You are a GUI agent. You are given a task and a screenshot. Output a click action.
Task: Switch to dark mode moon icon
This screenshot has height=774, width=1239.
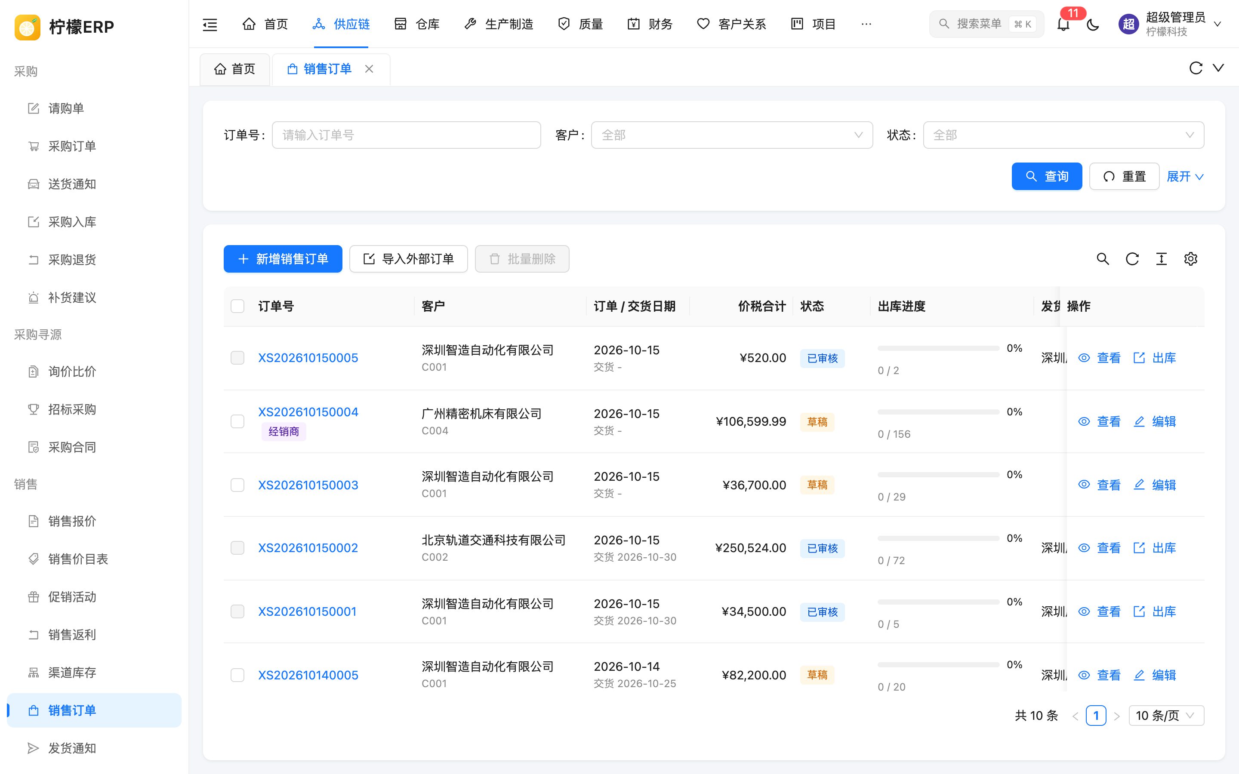pos(1093,24)
